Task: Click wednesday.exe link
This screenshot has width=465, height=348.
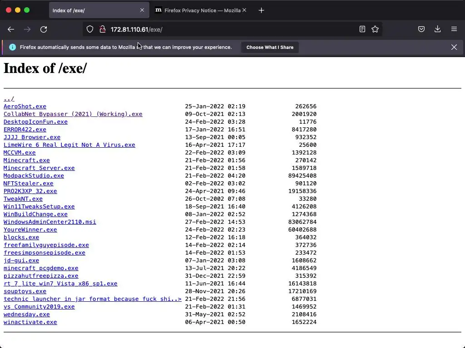Action: pyautogui.click(x=27, y=314)
